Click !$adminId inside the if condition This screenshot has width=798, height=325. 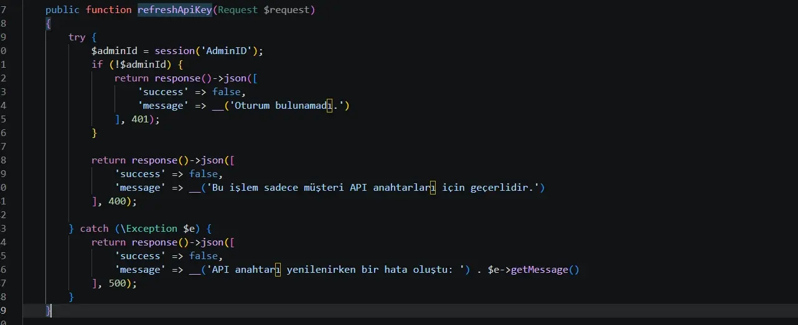coord(141,65)
